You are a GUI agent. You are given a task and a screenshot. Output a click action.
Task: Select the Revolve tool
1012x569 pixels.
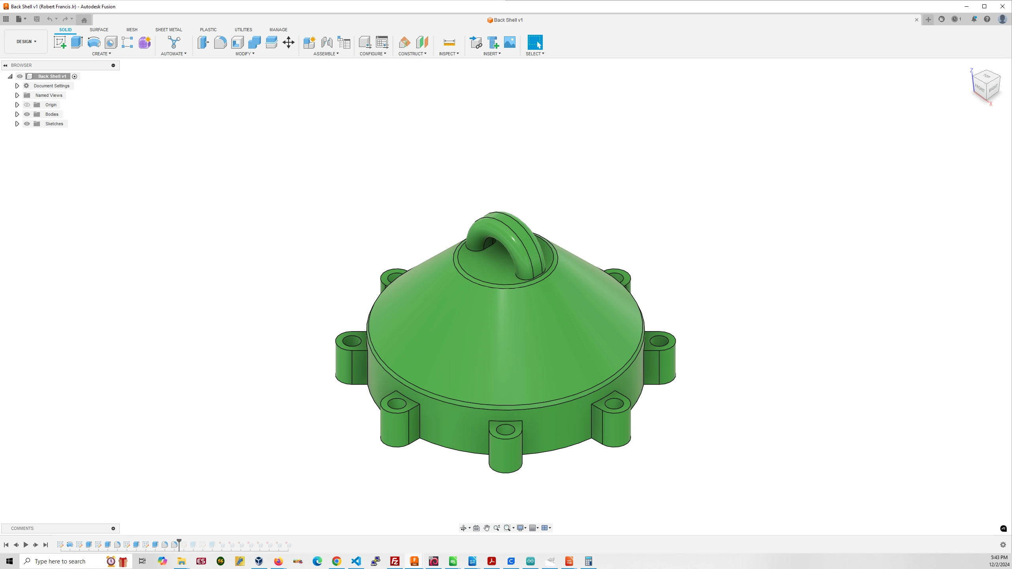(x=94, y=42)
